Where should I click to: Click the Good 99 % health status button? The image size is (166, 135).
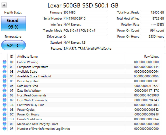[13, 24]
